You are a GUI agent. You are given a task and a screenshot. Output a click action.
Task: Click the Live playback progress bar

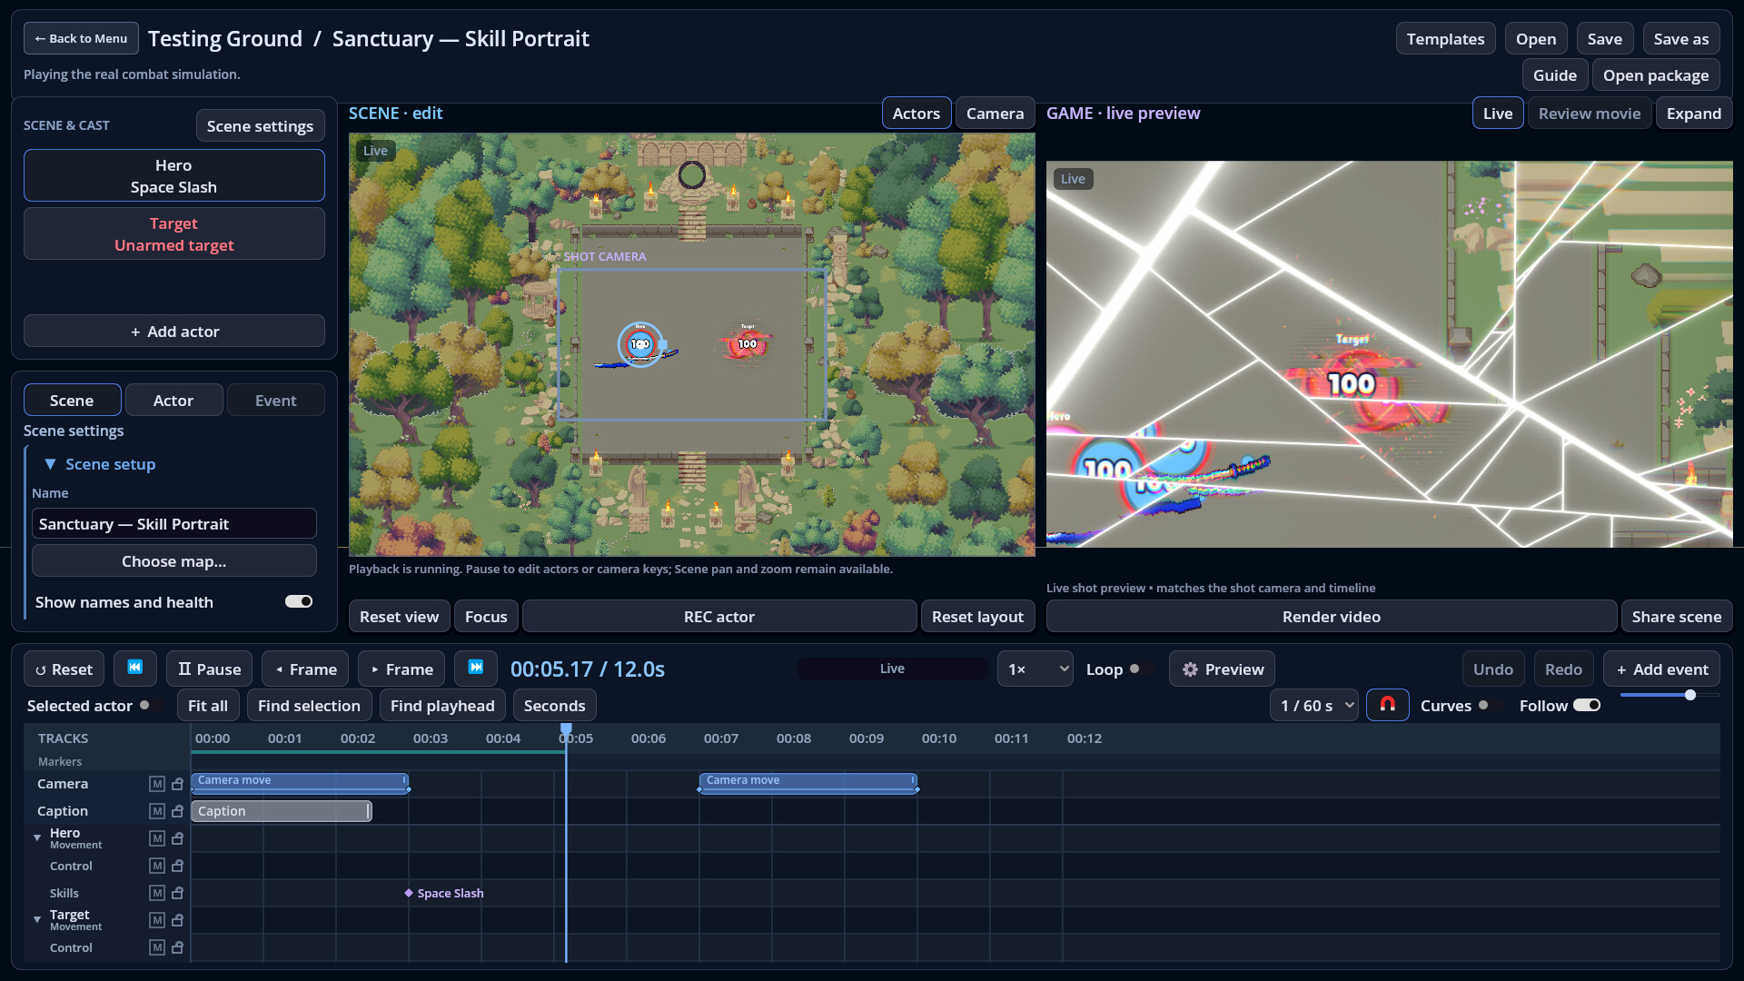pos(892,669)
